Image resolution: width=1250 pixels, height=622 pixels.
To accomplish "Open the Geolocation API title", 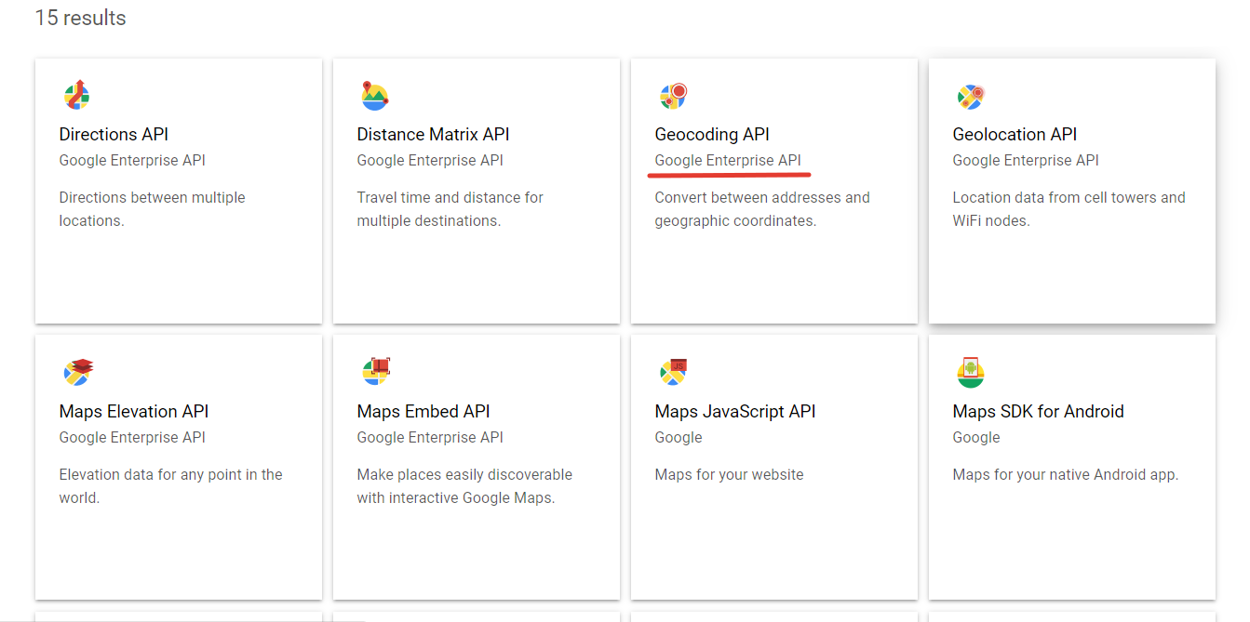I will (x=1015, y=134).
